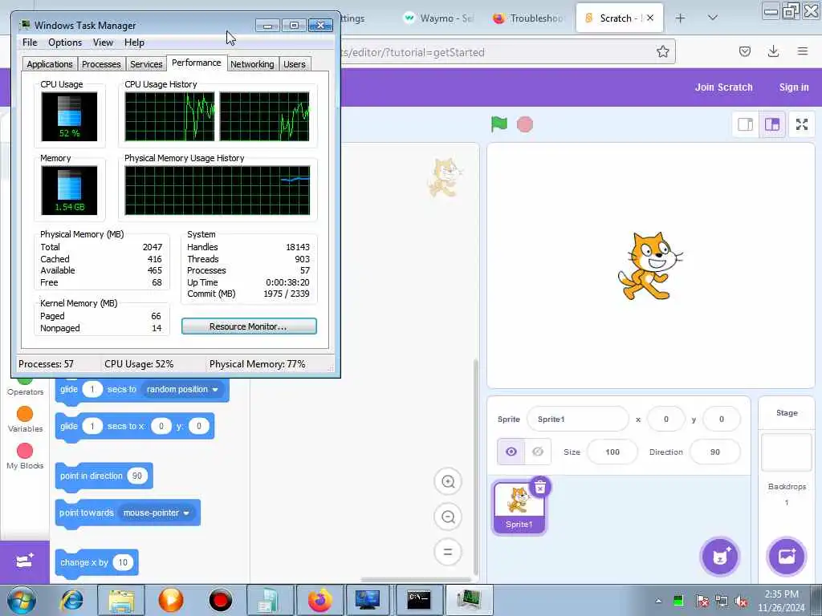Image resolution: width=822 pixels, height=616 pixels.
Task: Zoom out the Scratch workspace
Action: pyautogui.click(x=448, y=517)
